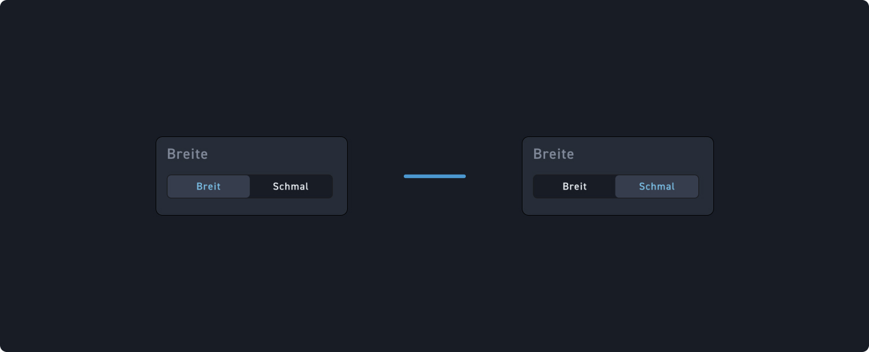
Task: Click the Breite heading above active Schmal option
Action: (x=554, y=154)
